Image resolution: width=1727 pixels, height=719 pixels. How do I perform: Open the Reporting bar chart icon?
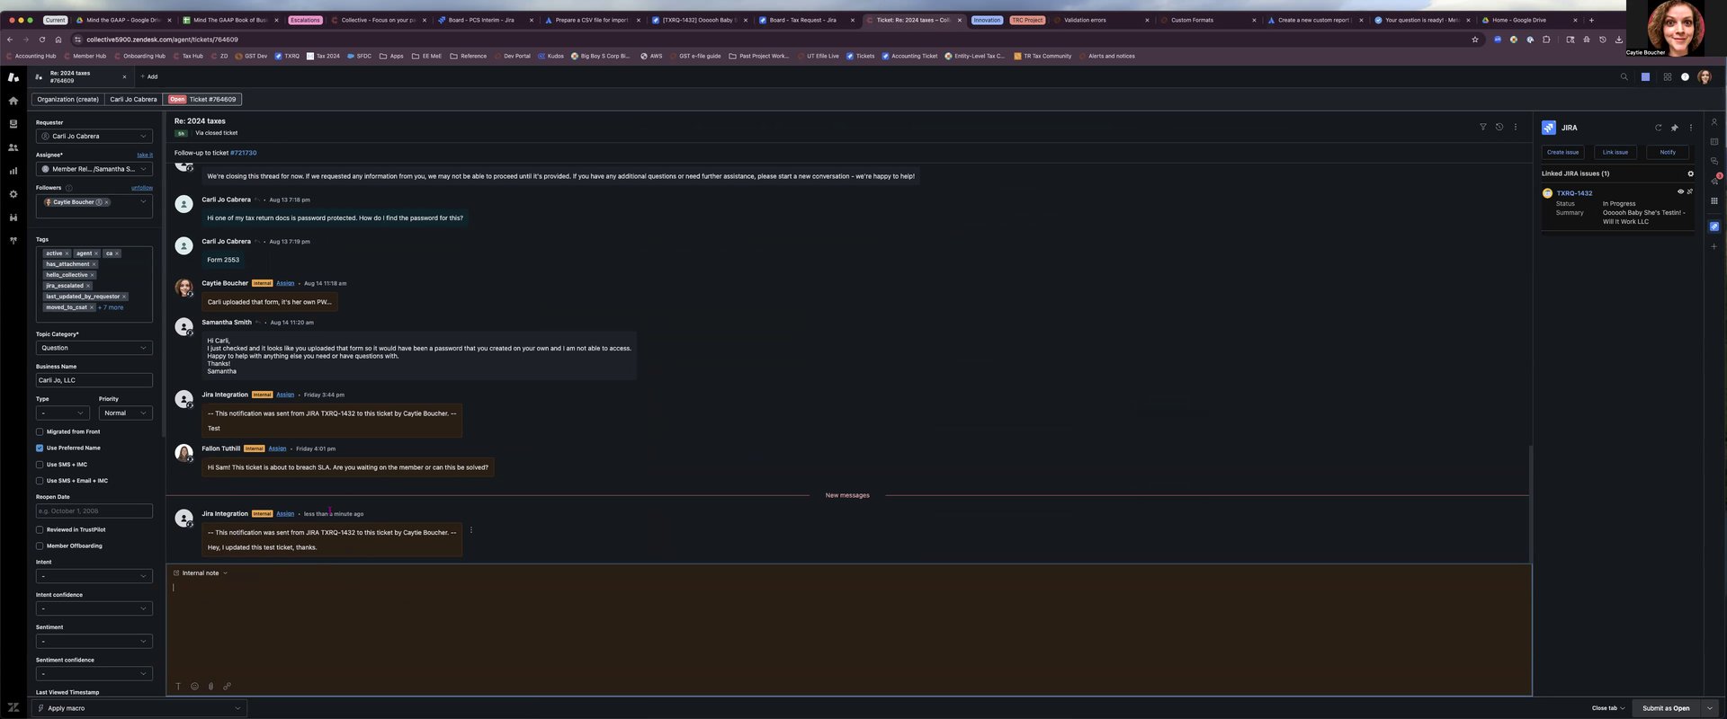[x=13, y=171]
